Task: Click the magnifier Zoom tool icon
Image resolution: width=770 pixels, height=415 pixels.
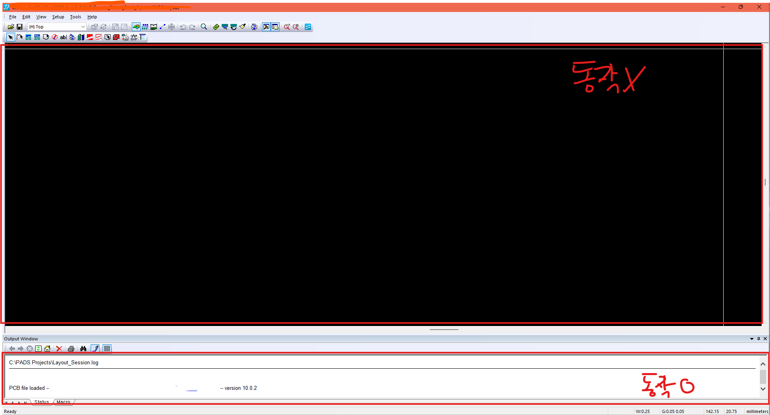Action: tap(204, 27)
